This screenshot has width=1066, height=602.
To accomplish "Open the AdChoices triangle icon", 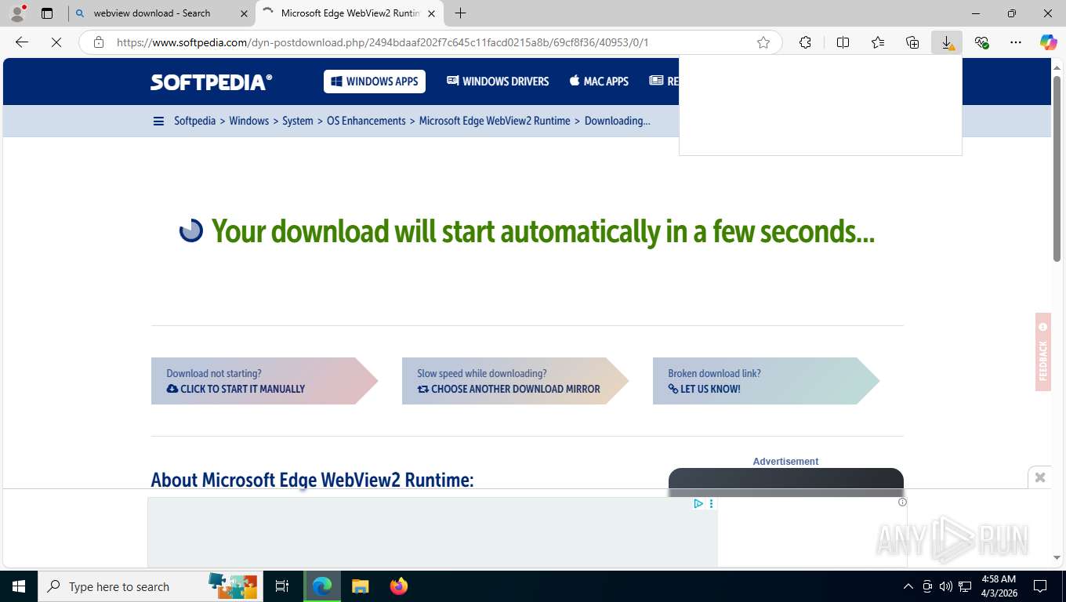I will (698, 503).
